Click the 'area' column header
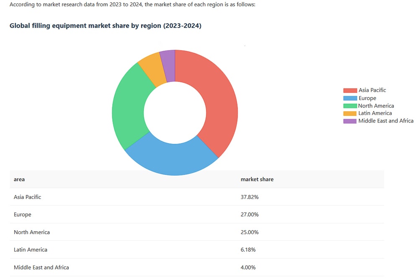This screenshot has height=278, width=419. 19,179
